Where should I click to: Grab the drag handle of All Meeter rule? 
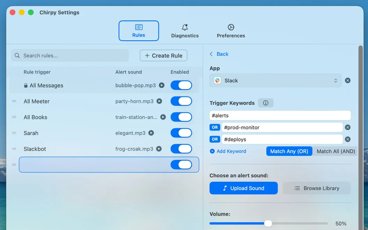[x=14, y=101]
